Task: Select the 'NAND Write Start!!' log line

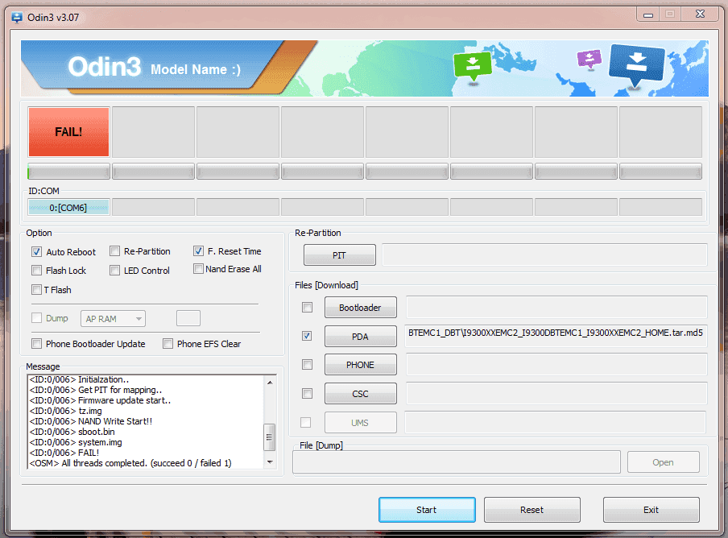Action: (91, 421)
